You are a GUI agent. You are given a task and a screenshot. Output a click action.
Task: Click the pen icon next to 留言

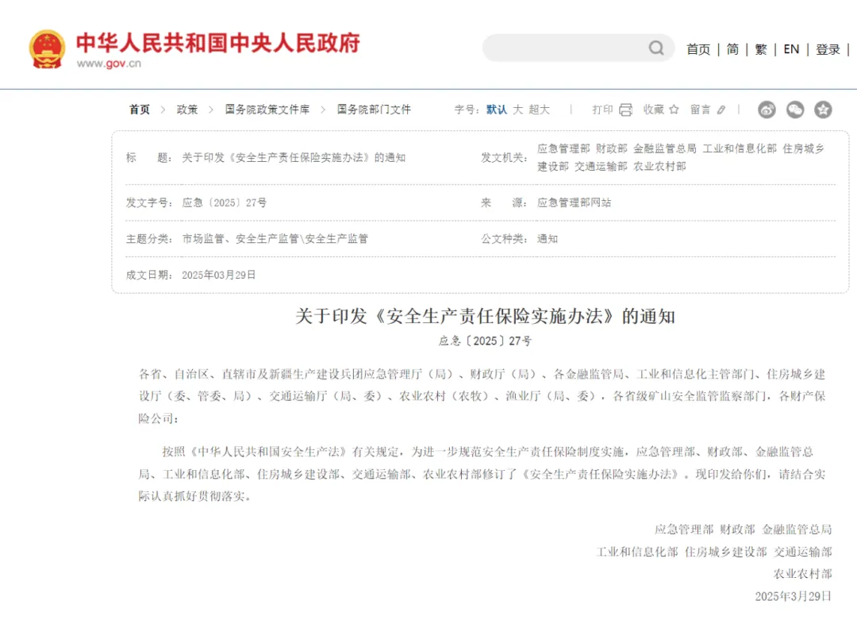pyautogui.click(x=720, y=110)
